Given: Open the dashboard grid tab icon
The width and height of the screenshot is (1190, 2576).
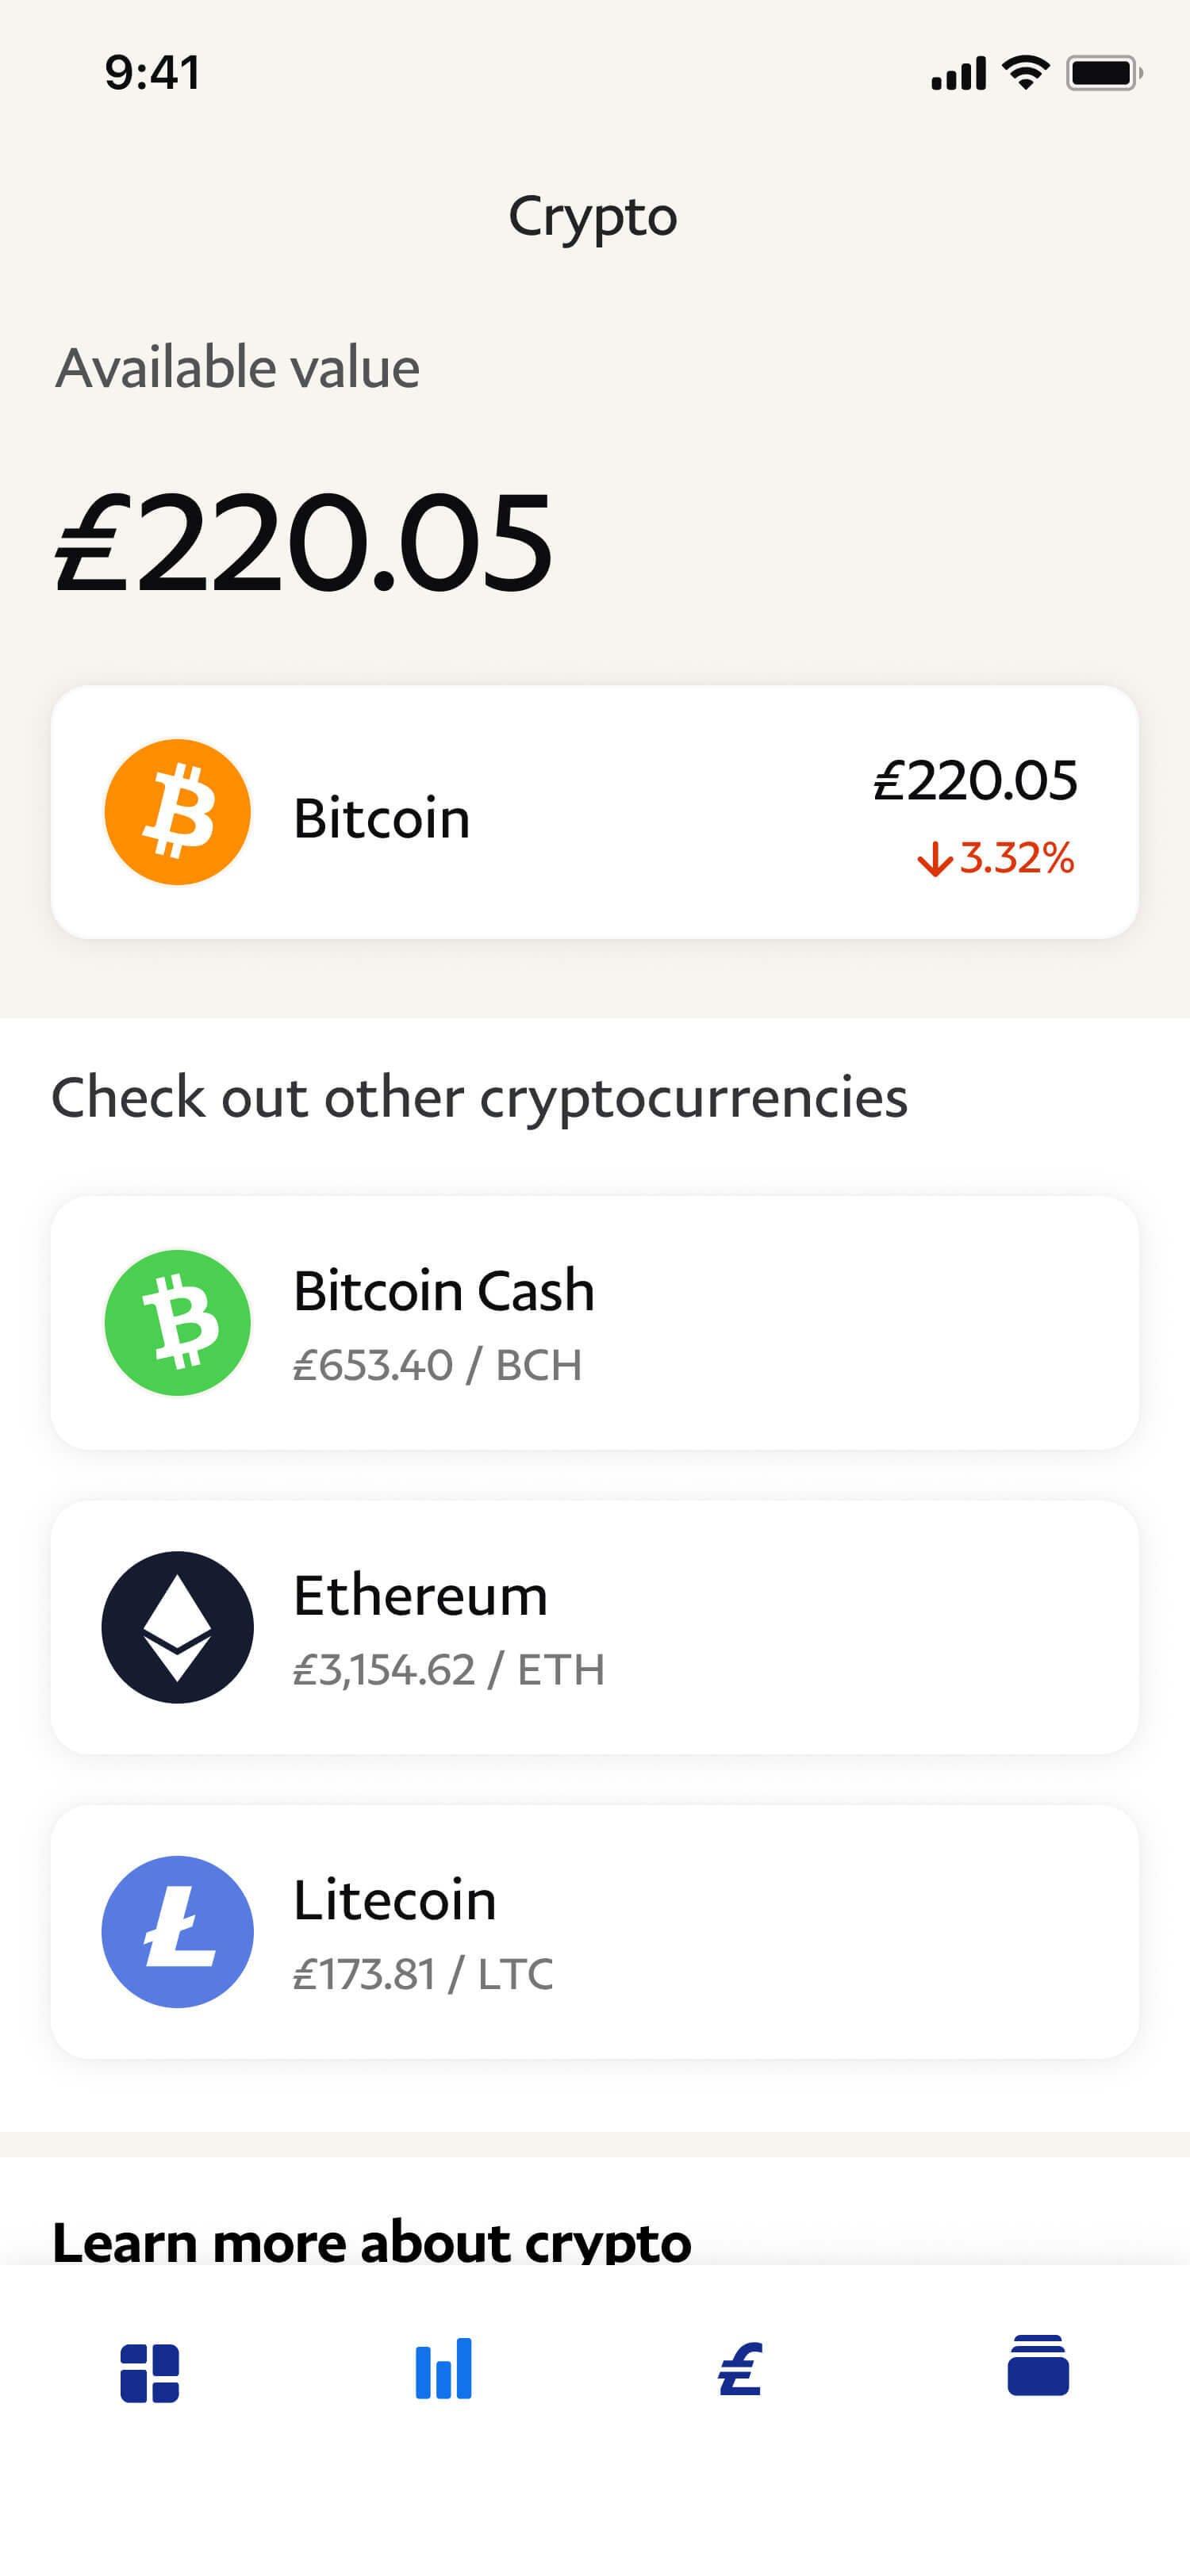Looking at the screenshot, I should point(149,2372).
